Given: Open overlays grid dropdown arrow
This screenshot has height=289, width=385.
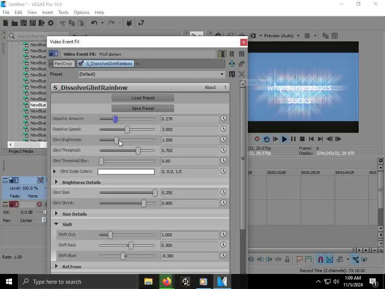Looking at the screenshot, I should click(315, 36).
